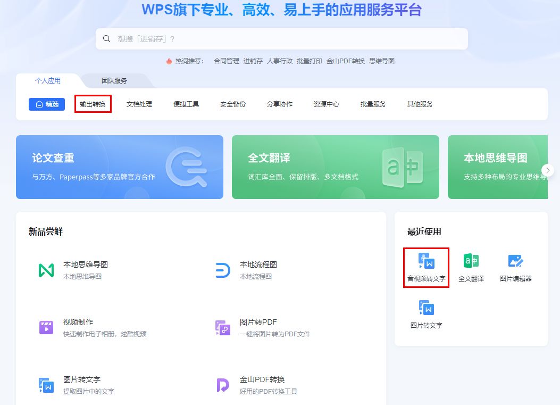Click the 图片转PDF icon

[x=223, y=327]
